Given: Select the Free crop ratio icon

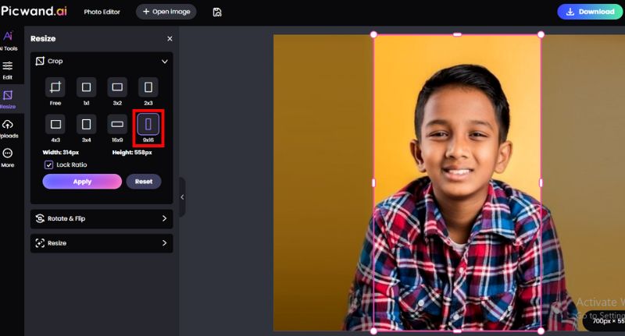Looking at the screenshot, I should click(x=55, y=87).
